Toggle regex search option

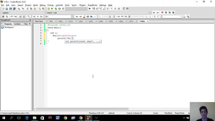[95, 16]
